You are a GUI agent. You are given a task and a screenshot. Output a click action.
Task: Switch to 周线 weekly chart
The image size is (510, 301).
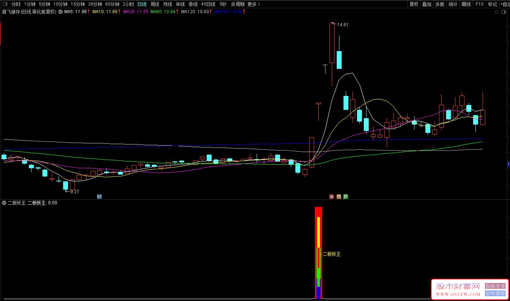[x=155, y=4]
